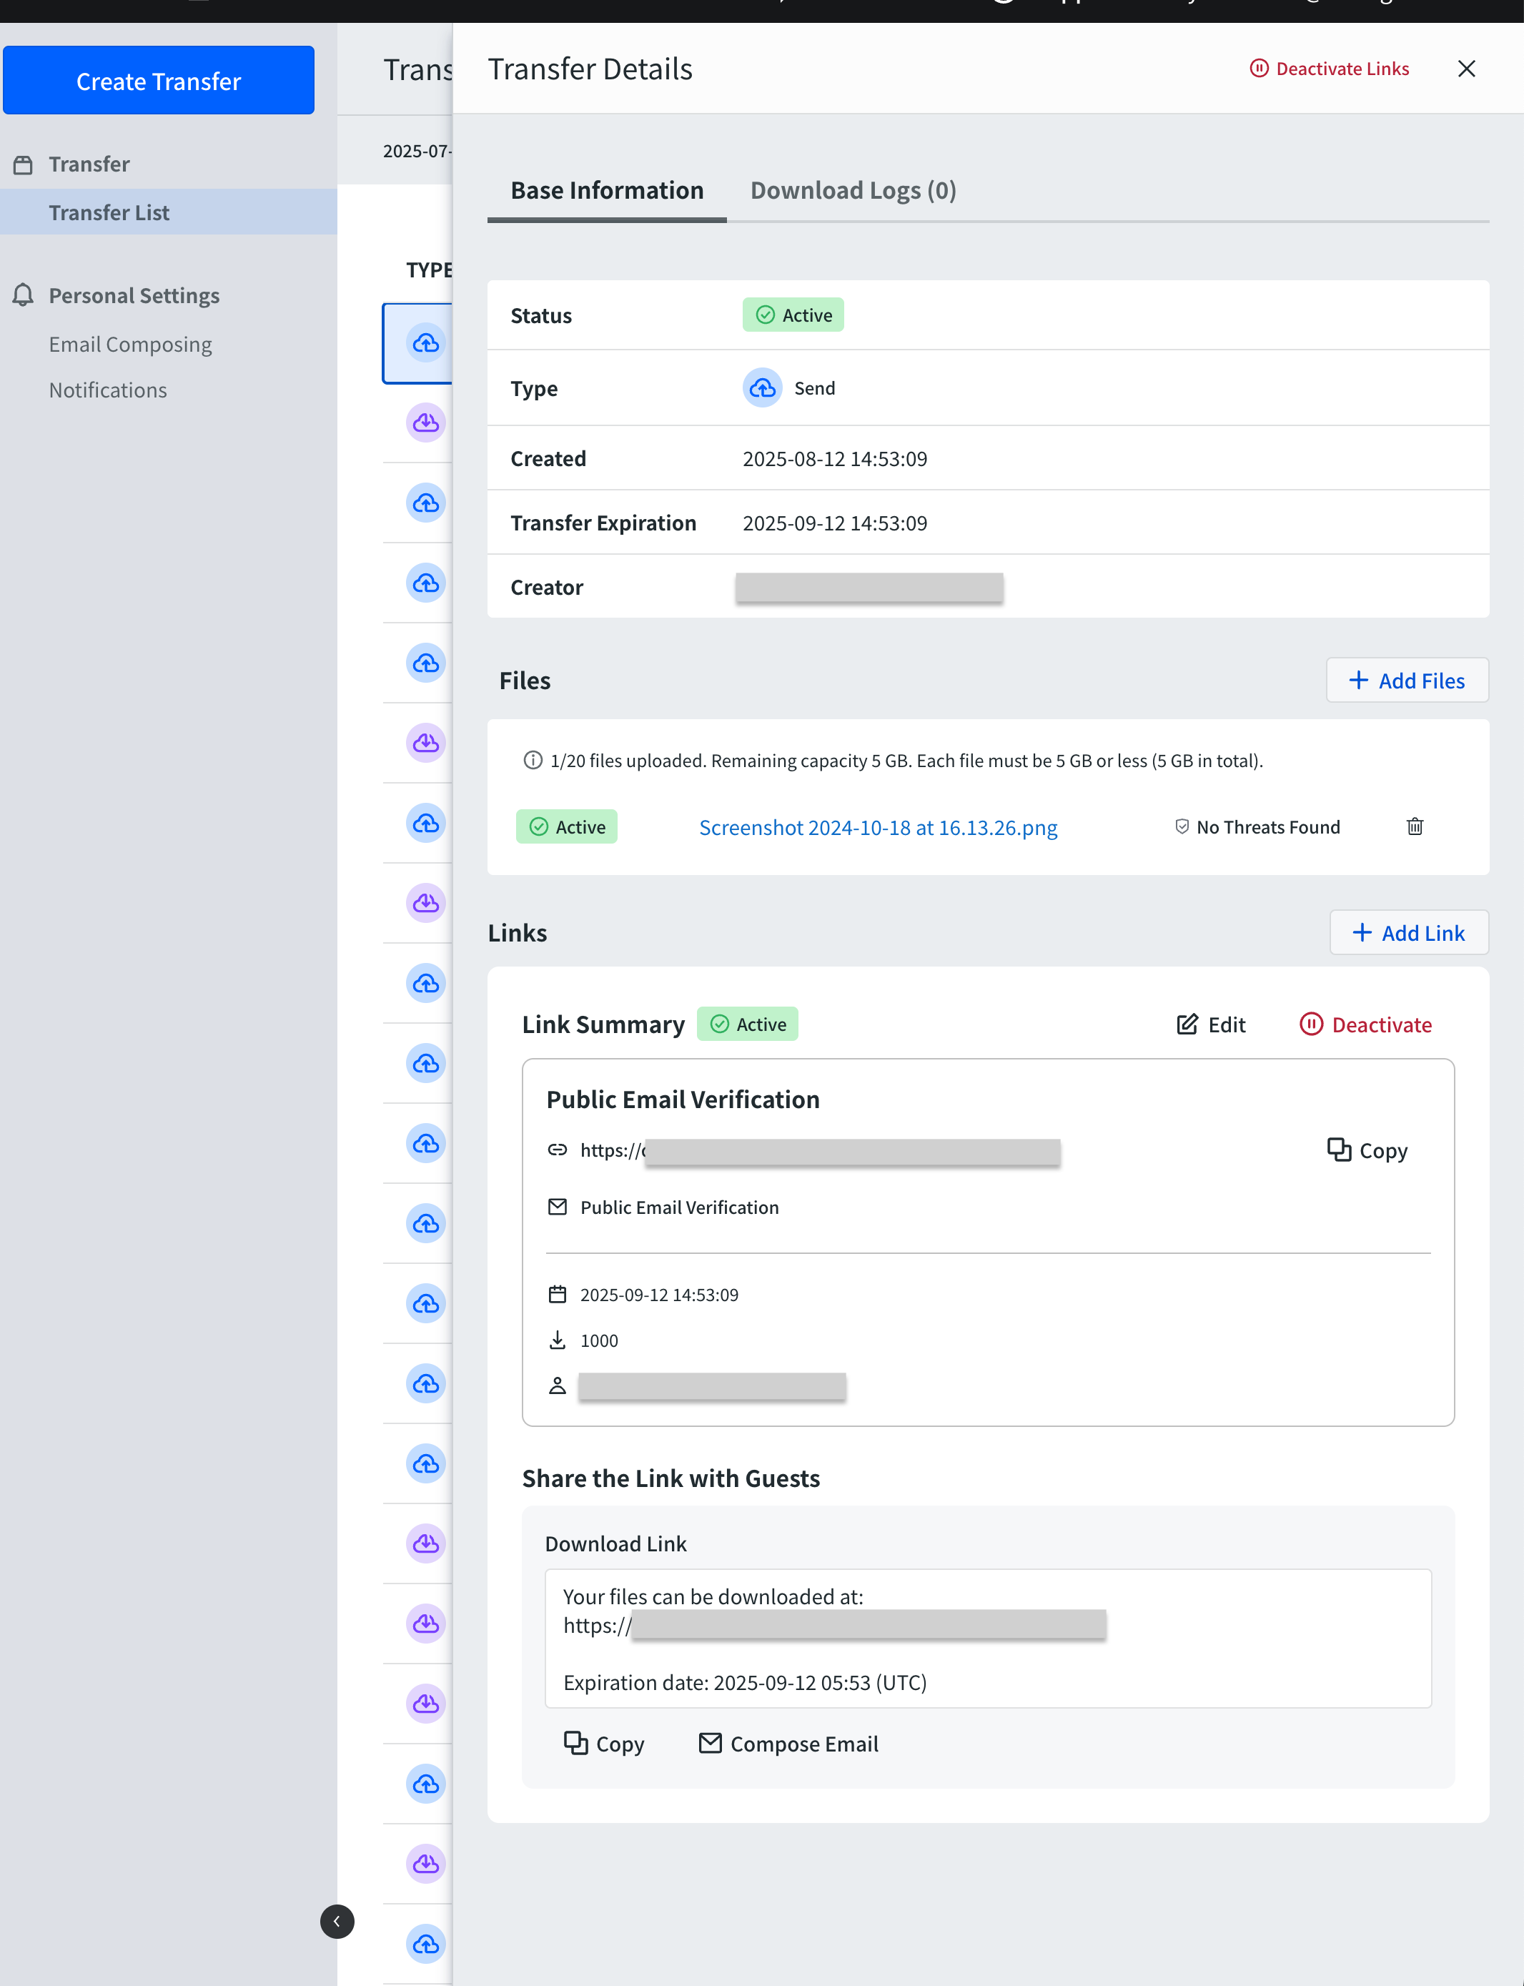Click the Personal Settings bell icon
This screenshot has height=1986, width=1524.
21,295
